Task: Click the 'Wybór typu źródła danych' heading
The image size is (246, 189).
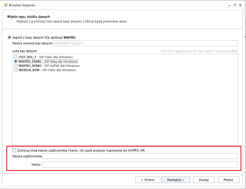Action: (x=28, y=17)
